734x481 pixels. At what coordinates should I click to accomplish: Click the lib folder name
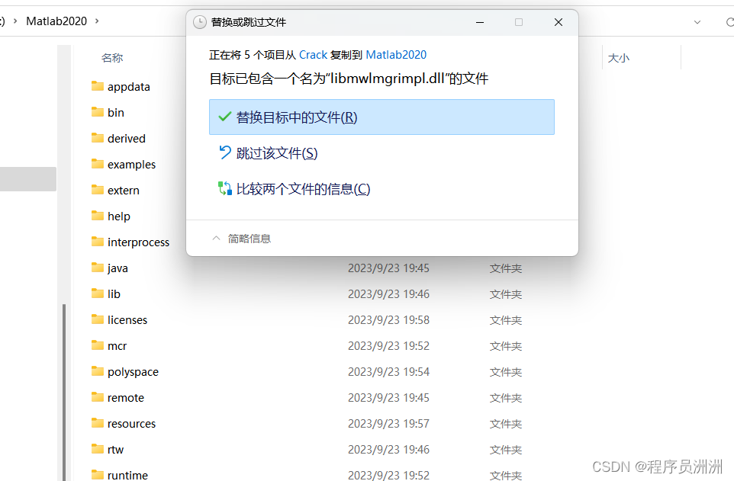coord(114,293)
